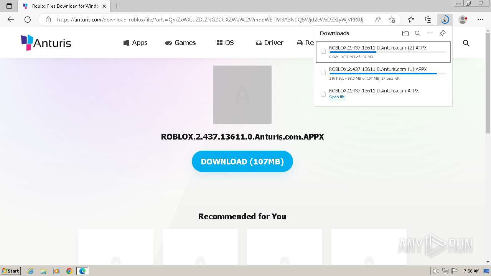Add this page to favorites star icon
This screenshot has width=491, height=276.
(392, 20)
